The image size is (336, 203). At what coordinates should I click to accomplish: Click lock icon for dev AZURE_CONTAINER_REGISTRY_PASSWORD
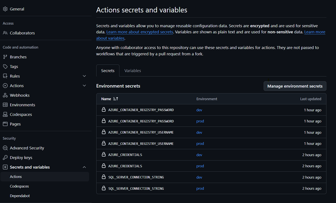[x=104, y=110]
